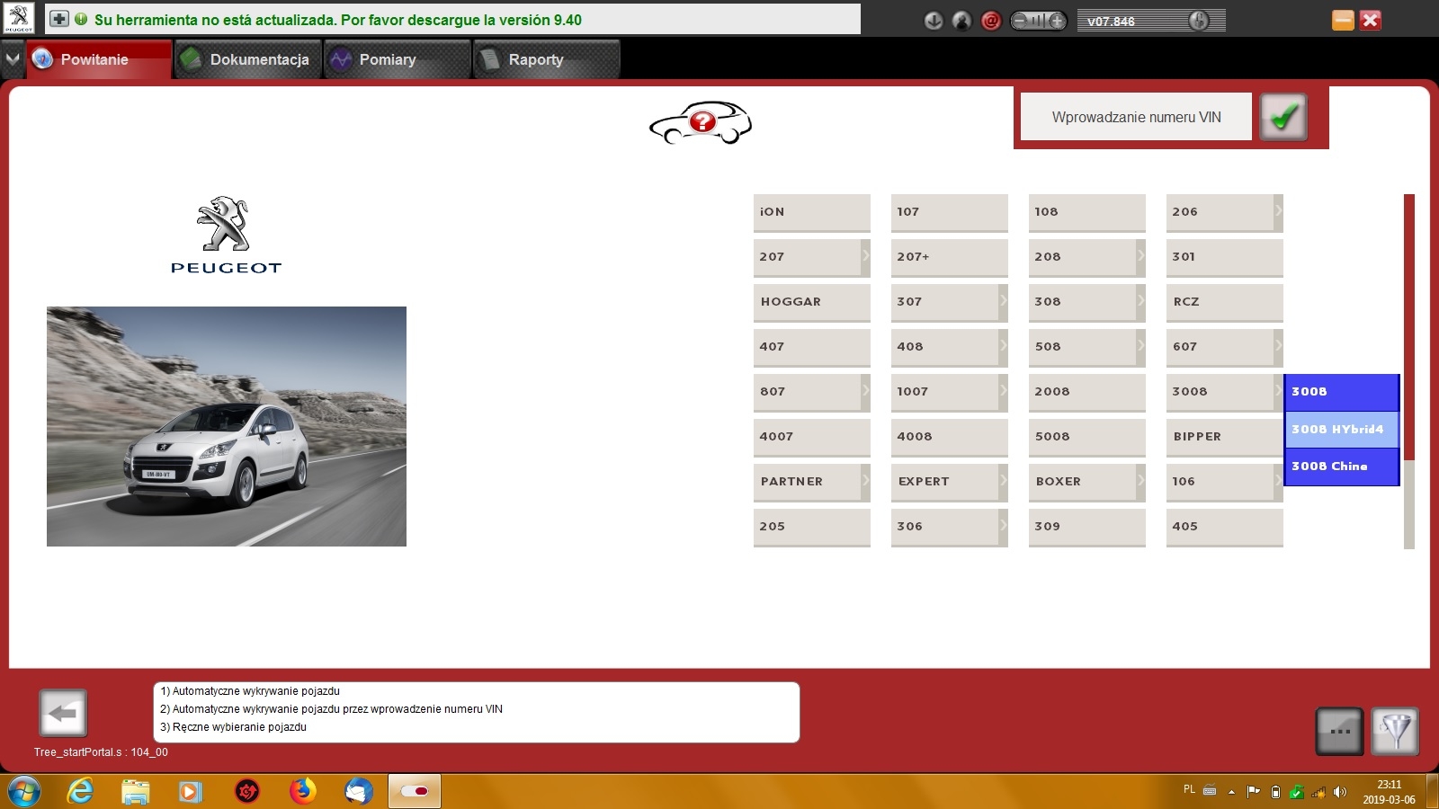Open File Explorer from the taskbar
This screenshot has height=809, width=1439.
point(135,792)
